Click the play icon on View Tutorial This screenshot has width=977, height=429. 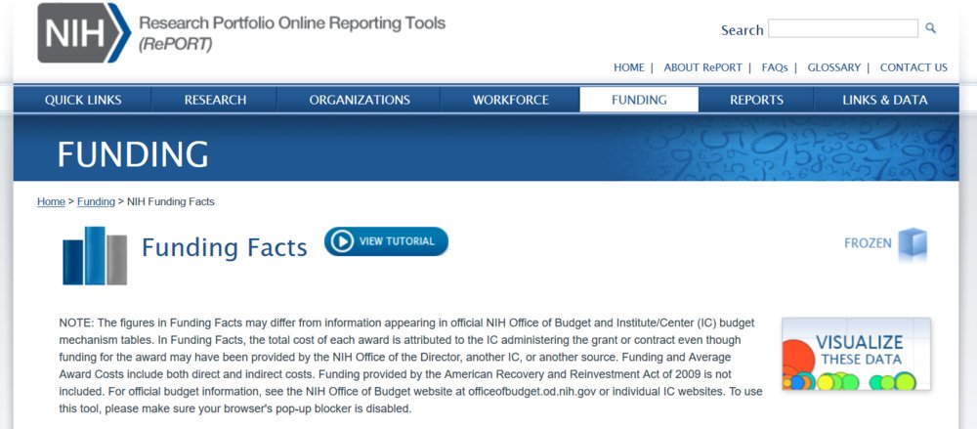click(342, 241)
